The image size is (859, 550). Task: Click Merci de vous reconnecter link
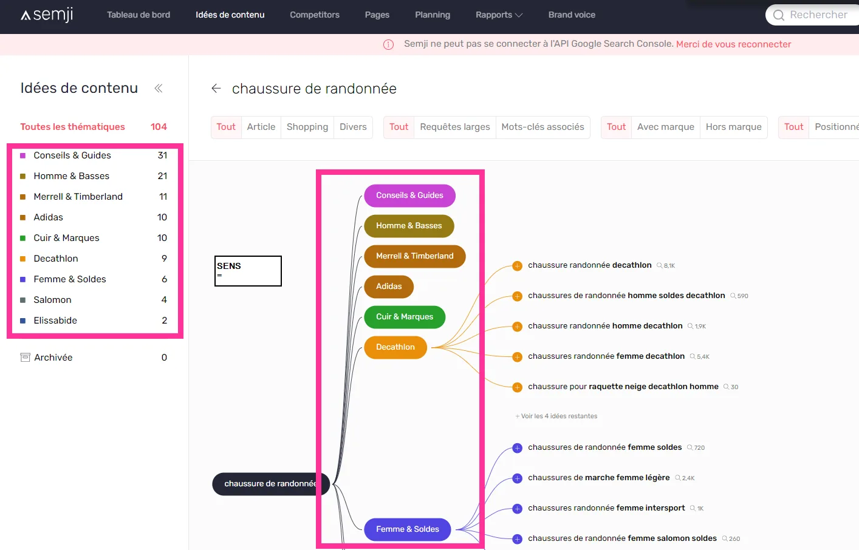[734, 44]
